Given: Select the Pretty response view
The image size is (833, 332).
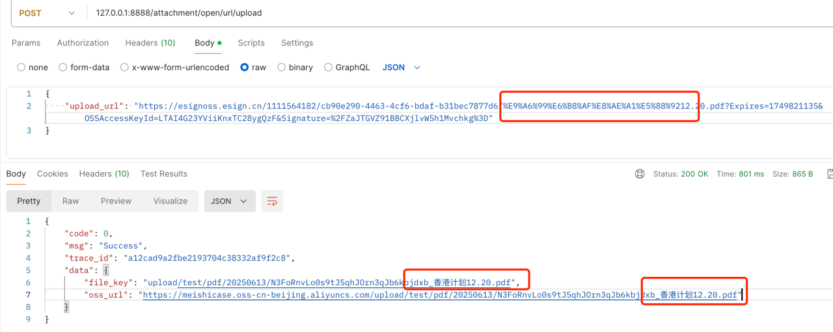Looking at the screenshot, I should point(29,201).
